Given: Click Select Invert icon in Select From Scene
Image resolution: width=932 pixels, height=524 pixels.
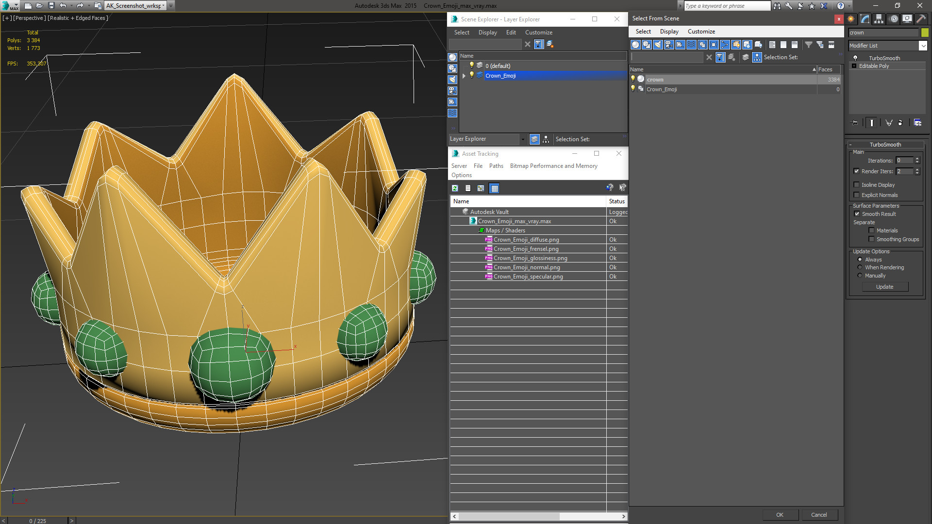Looking at the screenshot, I should coord(795,45).
